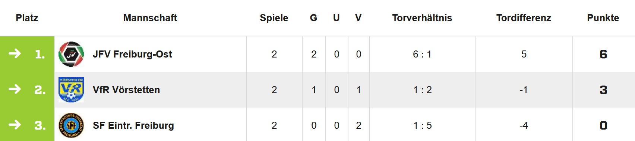Click the 3 points value for VfR Vörstetten
The image size is (635, 141).
[603, 90]
